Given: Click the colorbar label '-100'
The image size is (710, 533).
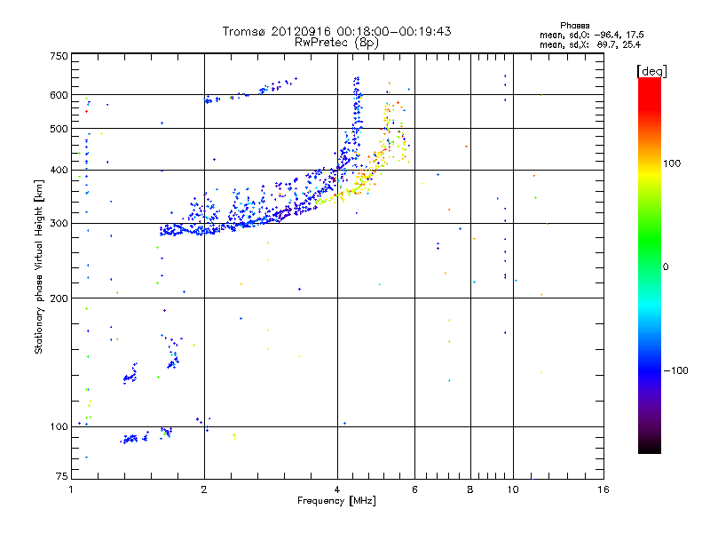Looking at the screenshot, I should (x=675, y=370).
